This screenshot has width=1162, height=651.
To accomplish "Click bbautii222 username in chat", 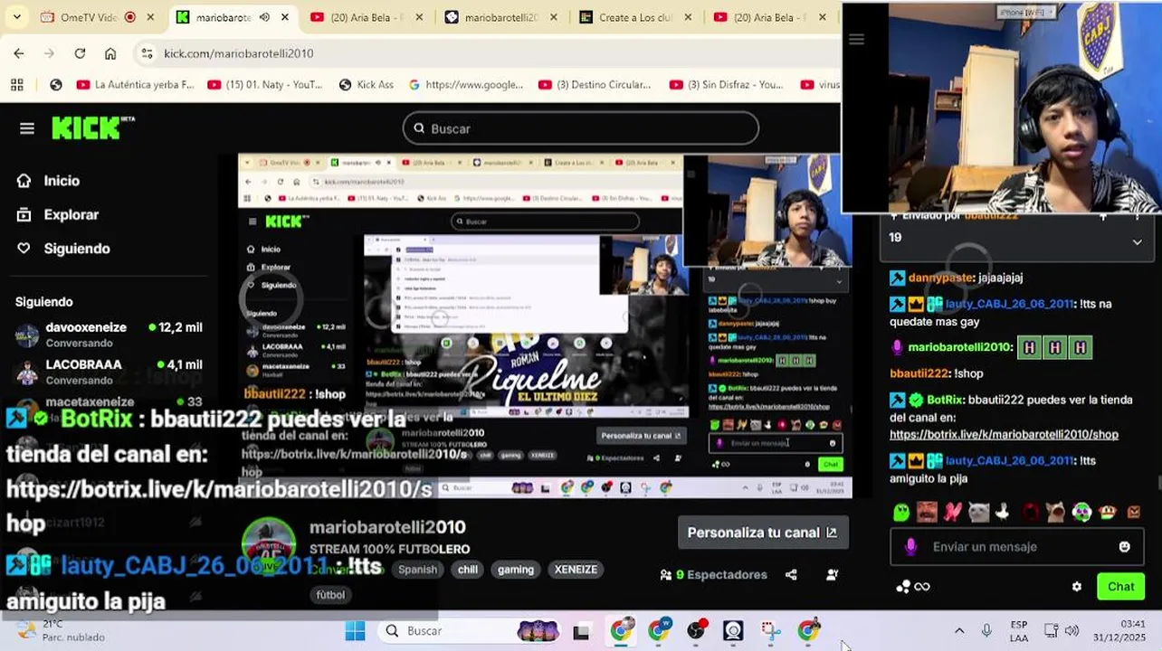I will (919, 373).
